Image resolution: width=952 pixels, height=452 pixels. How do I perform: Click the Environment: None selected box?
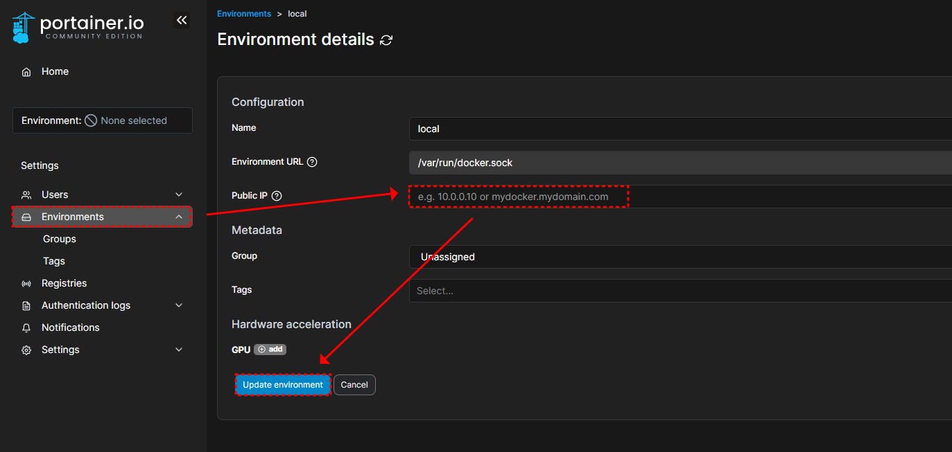[x=103, y=120]
